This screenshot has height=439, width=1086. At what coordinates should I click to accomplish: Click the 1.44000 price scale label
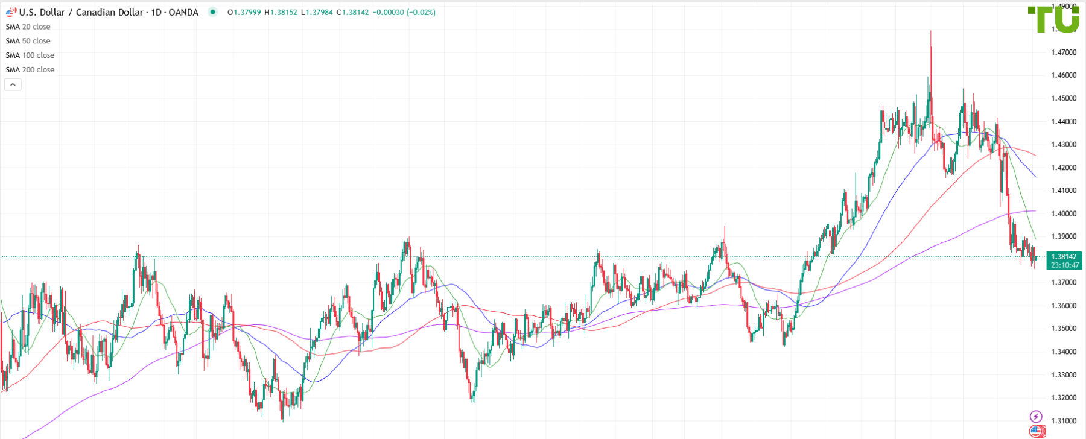click(1064, 122)
